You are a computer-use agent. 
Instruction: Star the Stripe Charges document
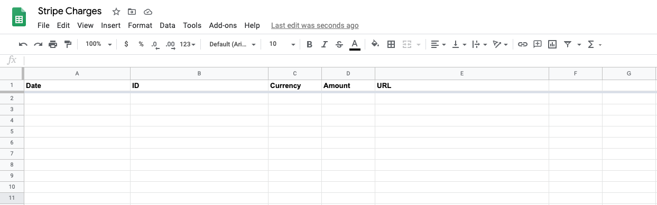click(116, 12)
